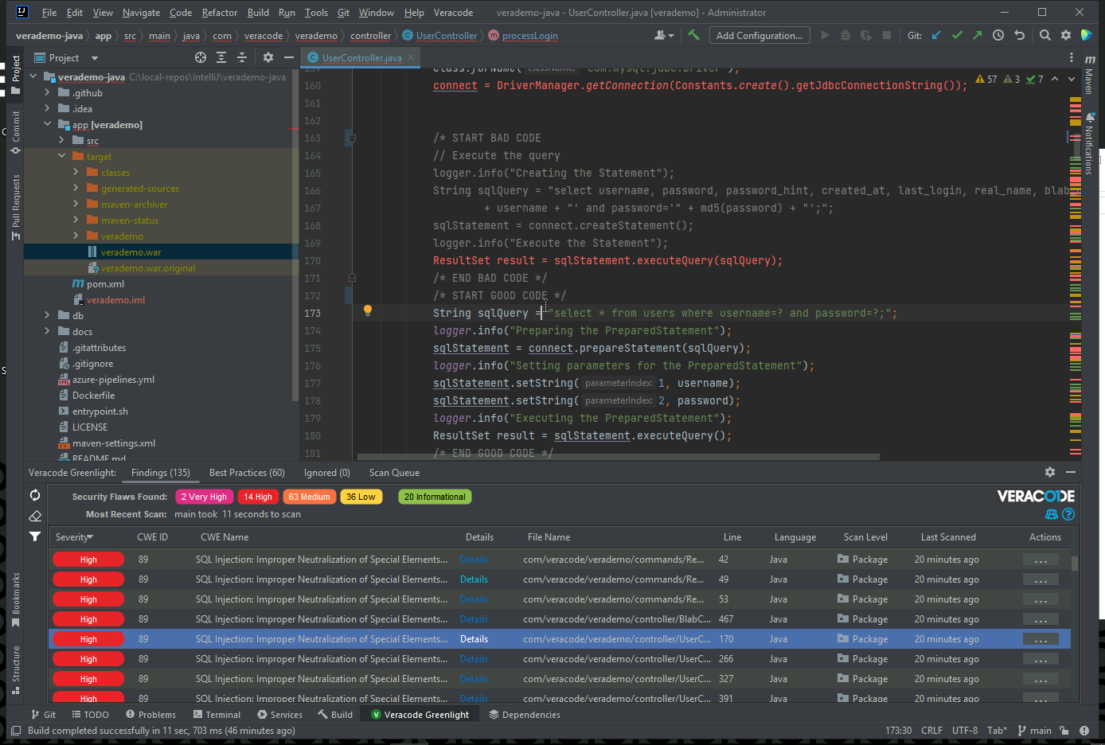Toggle the Bookmarks tool window
Image resolution: width=1105 pixels, height=745 pixels.
point(15,599)
